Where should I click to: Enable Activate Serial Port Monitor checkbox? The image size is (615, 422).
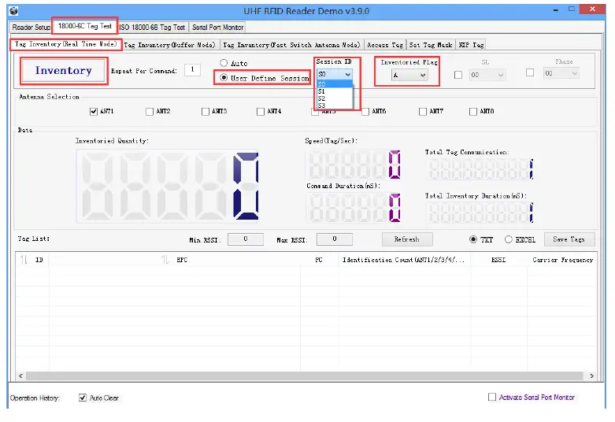[492, 397]
